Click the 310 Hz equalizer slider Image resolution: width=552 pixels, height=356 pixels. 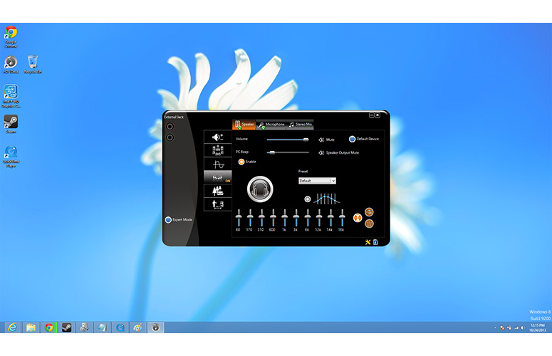click(261, 218)
